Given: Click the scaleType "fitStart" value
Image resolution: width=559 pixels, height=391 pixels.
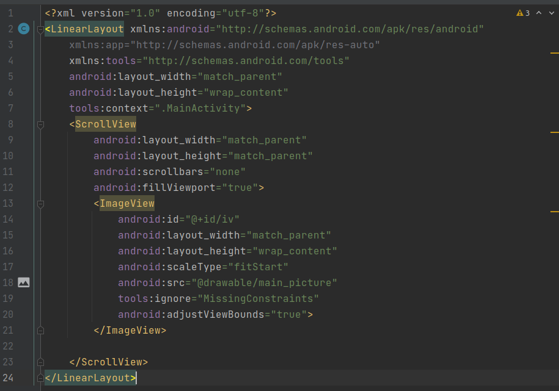Looking at the screenshot, I should [258, 267].
